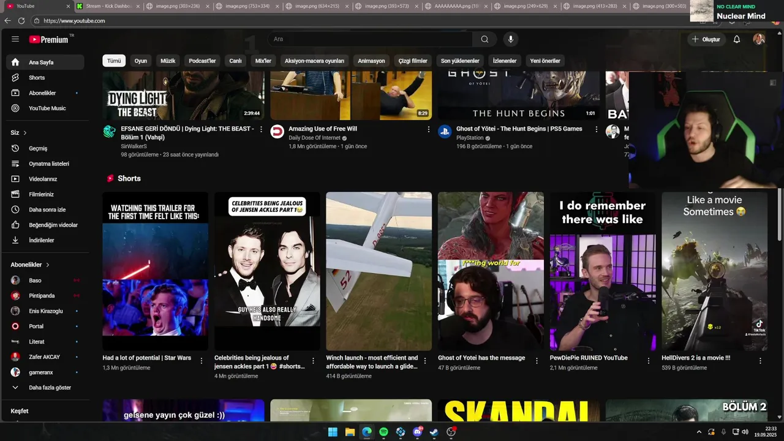This screenshot has height=441, width=784.
Task: Open Shorts in the sidebar
Action: pyautogui.click(x=45, y=78)
